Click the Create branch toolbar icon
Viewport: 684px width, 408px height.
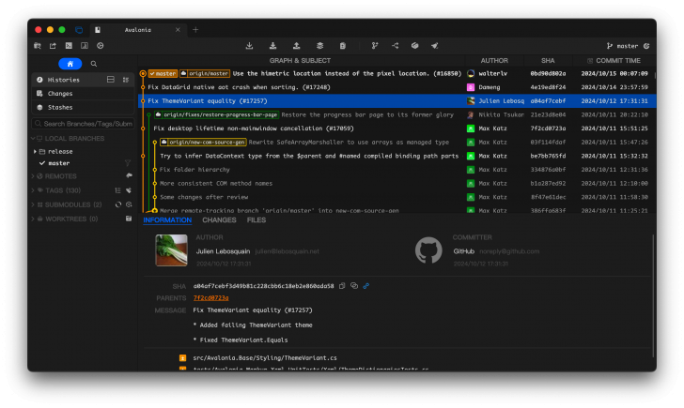[x=375, y=46]
